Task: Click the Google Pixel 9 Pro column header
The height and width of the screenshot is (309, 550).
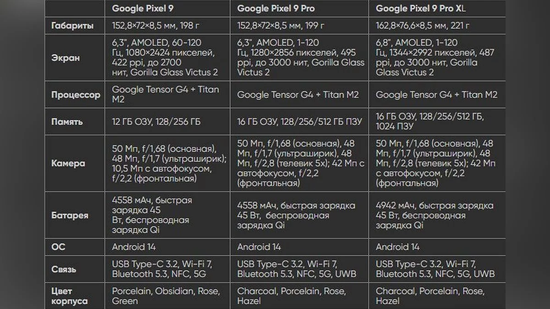Action: tap(276, 8)
